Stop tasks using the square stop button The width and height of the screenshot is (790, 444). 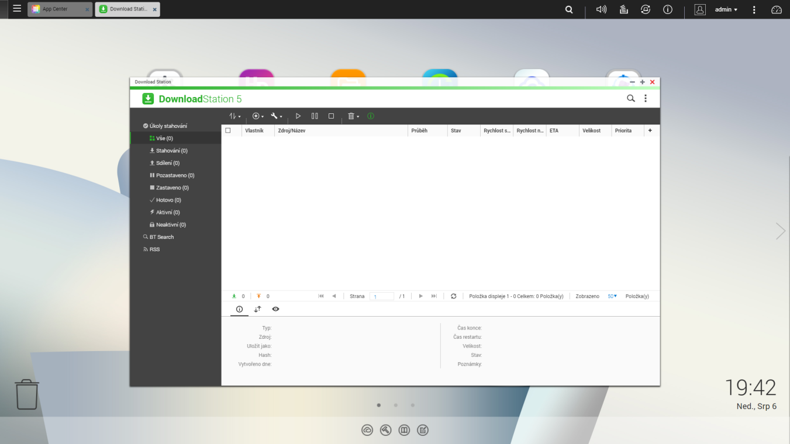tap(331, 116)
